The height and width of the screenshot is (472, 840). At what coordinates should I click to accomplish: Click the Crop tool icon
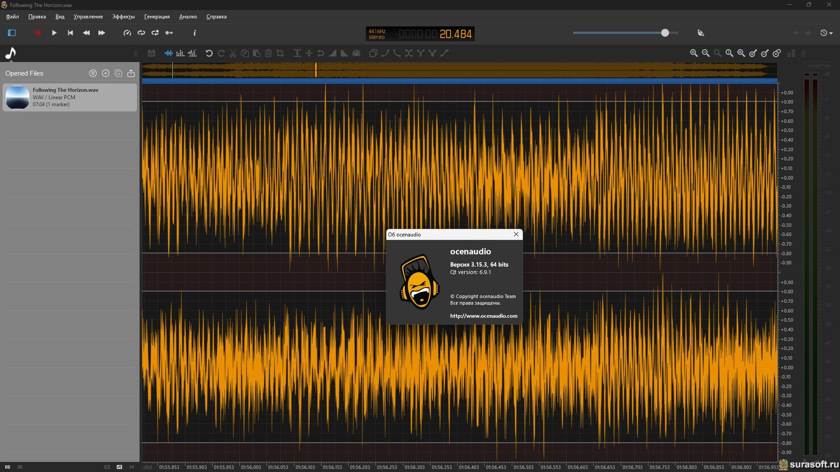(280, 53)
